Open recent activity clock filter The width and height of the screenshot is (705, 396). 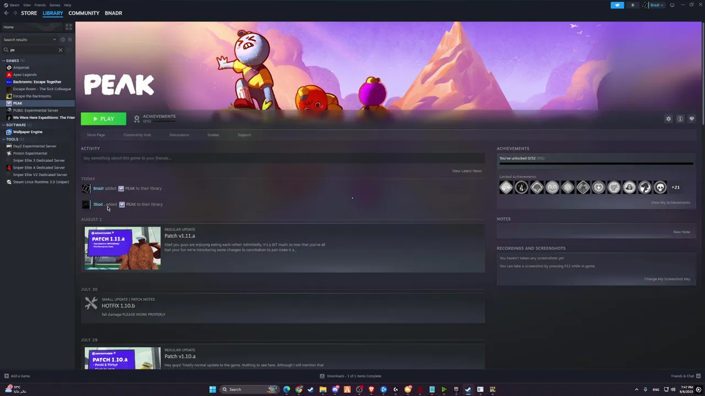[63, 40]
